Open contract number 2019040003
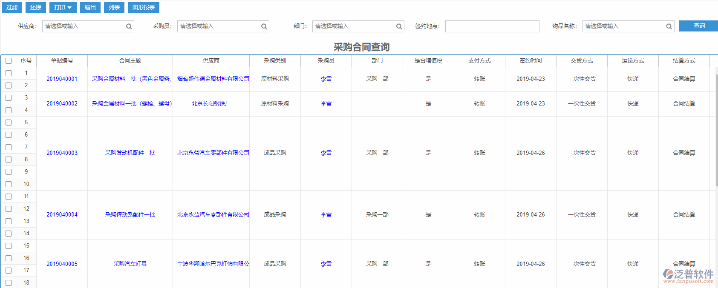 [62, 153]
